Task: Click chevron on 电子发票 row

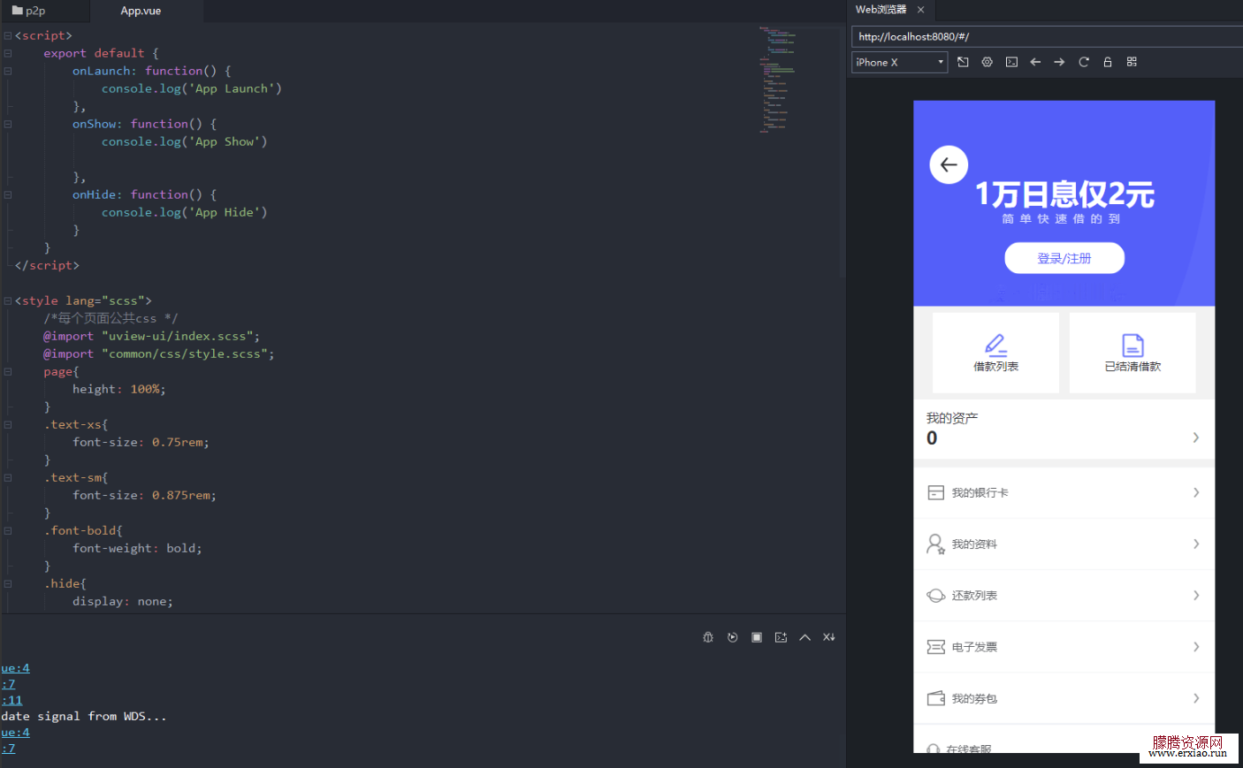Action: coord(1195,647)
